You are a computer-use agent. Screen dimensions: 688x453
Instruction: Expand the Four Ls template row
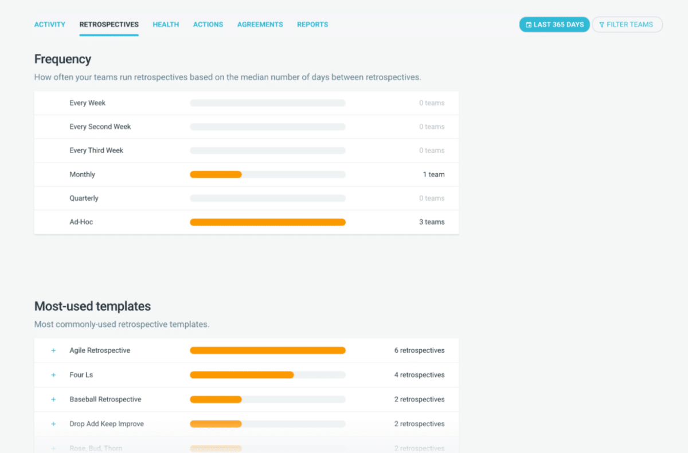pos(53,375)
